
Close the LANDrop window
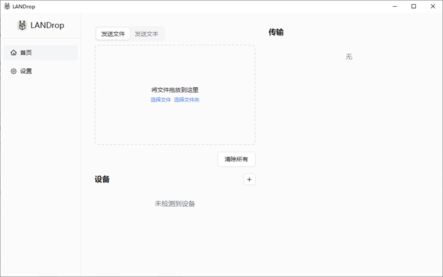point(432,6)
